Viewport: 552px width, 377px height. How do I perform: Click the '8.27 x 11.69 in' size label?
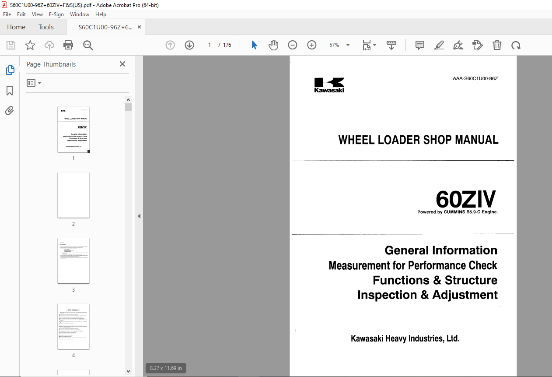tap(166, 368)
